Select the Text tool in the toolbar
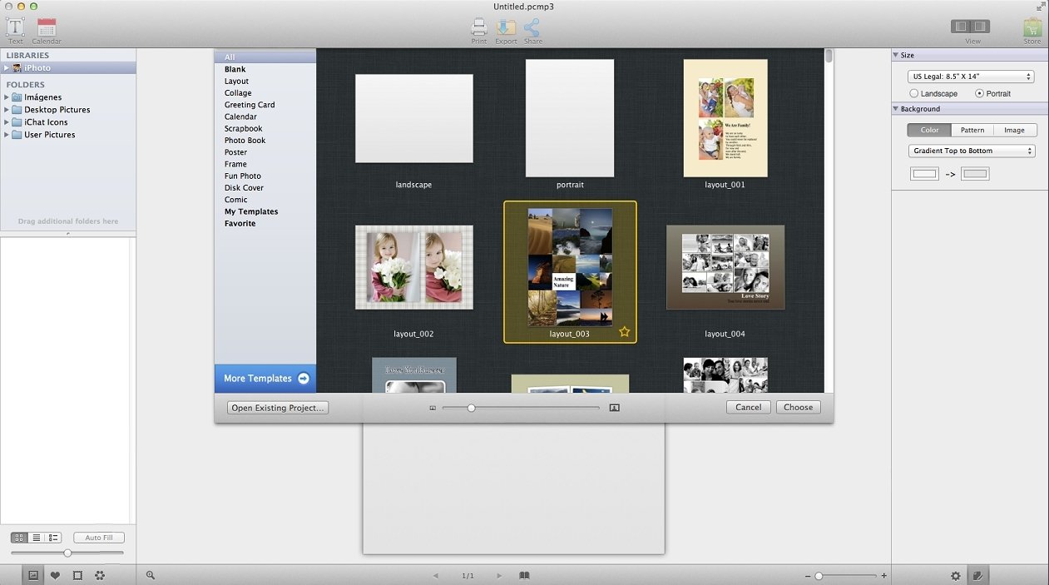 14,27
